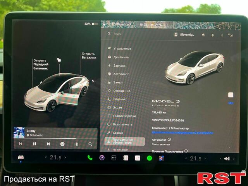Viewport: 248px width, 186px height.
Task: Open notifications bell icon in settings header
Action: point(212,34)
